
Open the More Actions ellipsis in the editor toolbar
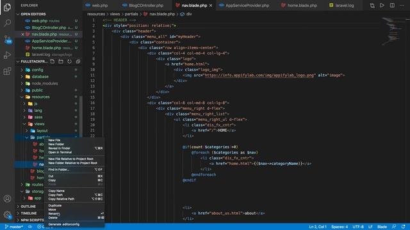pos(402,6)
